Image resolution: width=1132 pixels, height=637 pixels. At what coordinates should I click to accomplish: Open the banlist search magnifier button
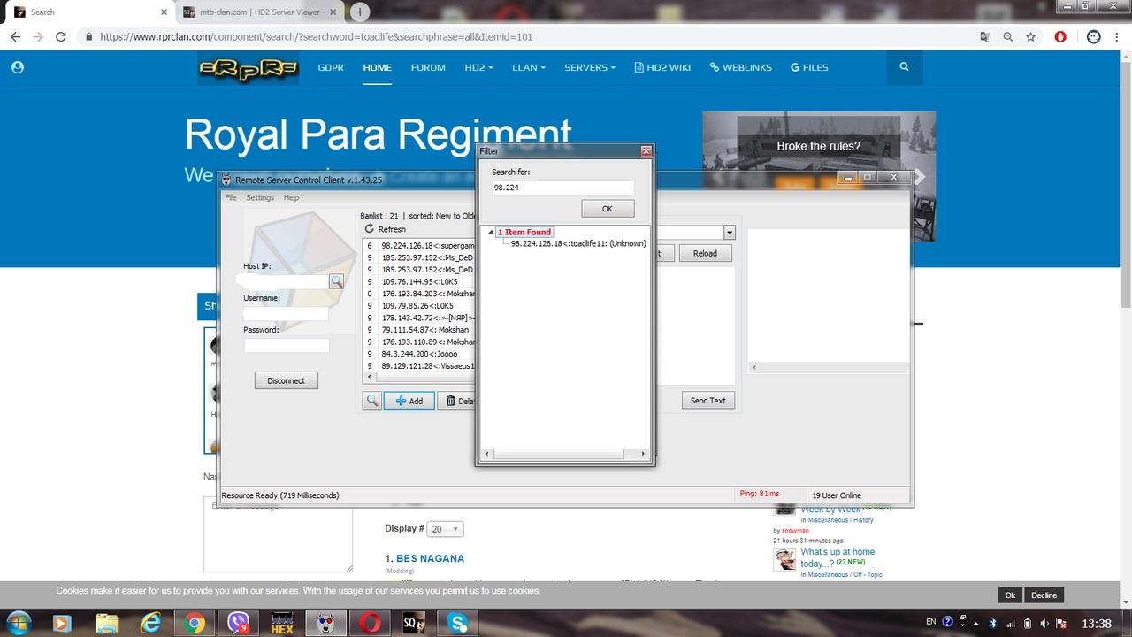tap(372, 401)
